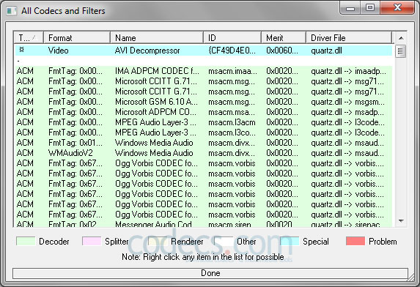Select the AVI Decompressor row name
The width and height of the screenshot is (420, 287).
point(147,51)
